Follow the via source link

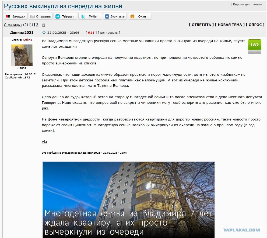(x=44, y=142)
